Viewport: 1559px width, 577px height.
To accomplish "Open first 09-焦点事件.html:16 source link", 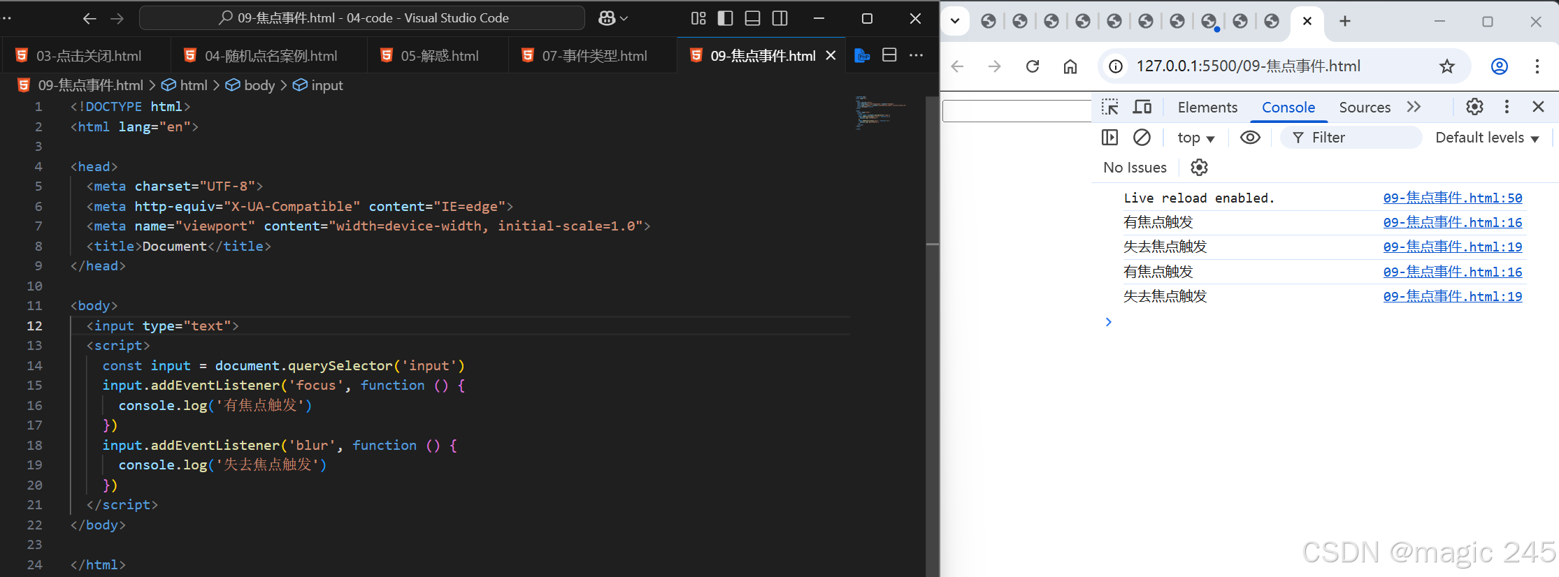I will pos(1452,223).
